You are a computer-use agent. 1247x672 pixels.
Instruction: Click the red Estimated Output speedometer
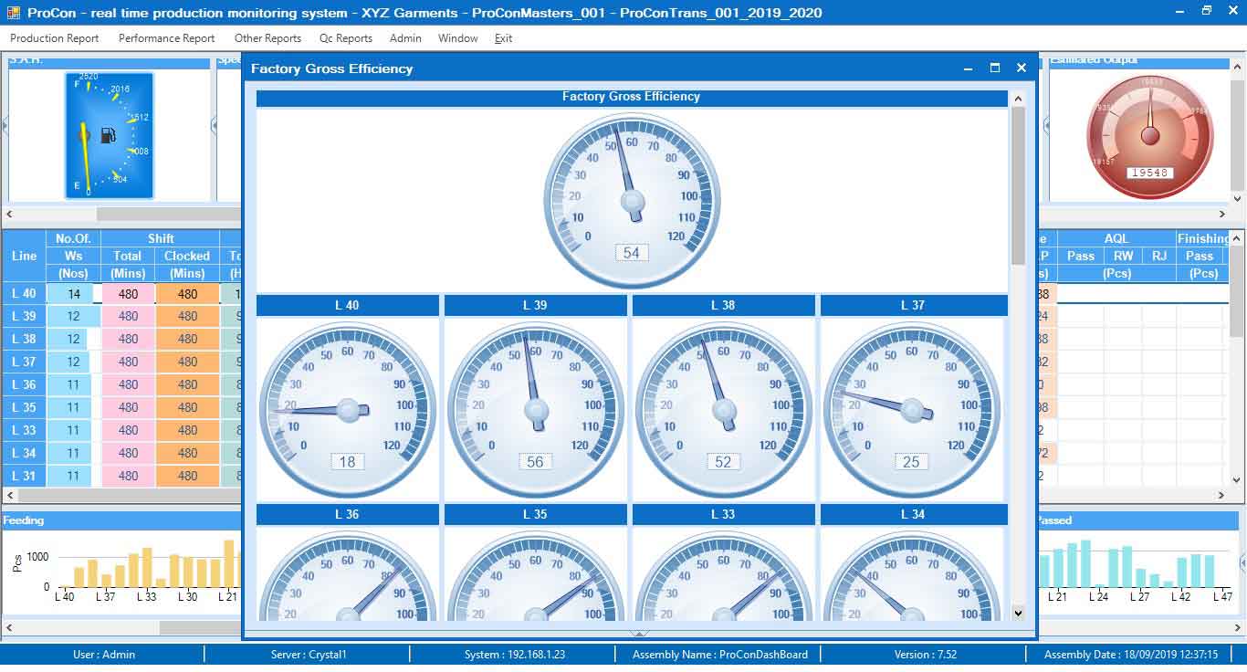(1149, 136)
